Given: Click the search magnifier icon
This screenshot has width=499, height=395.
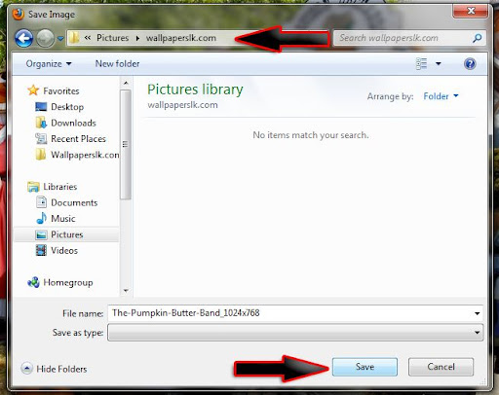Looking at the screenshot, I should pos(477,38).
